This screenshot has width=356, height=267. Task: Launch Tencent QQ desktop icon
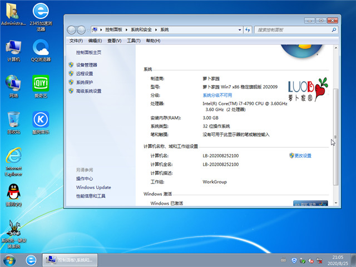pyautogui.click(x=13, y=195)
